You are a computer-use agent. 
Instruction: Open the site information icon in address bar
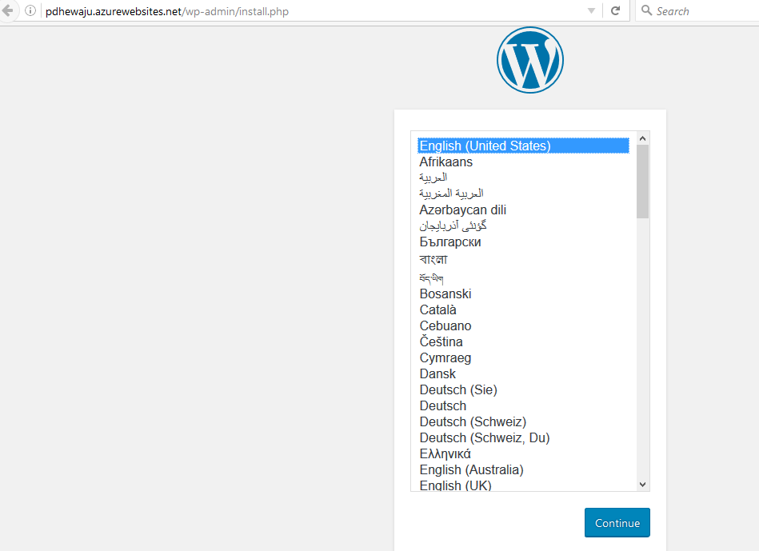pyautogui.click(x=30, y=10)
